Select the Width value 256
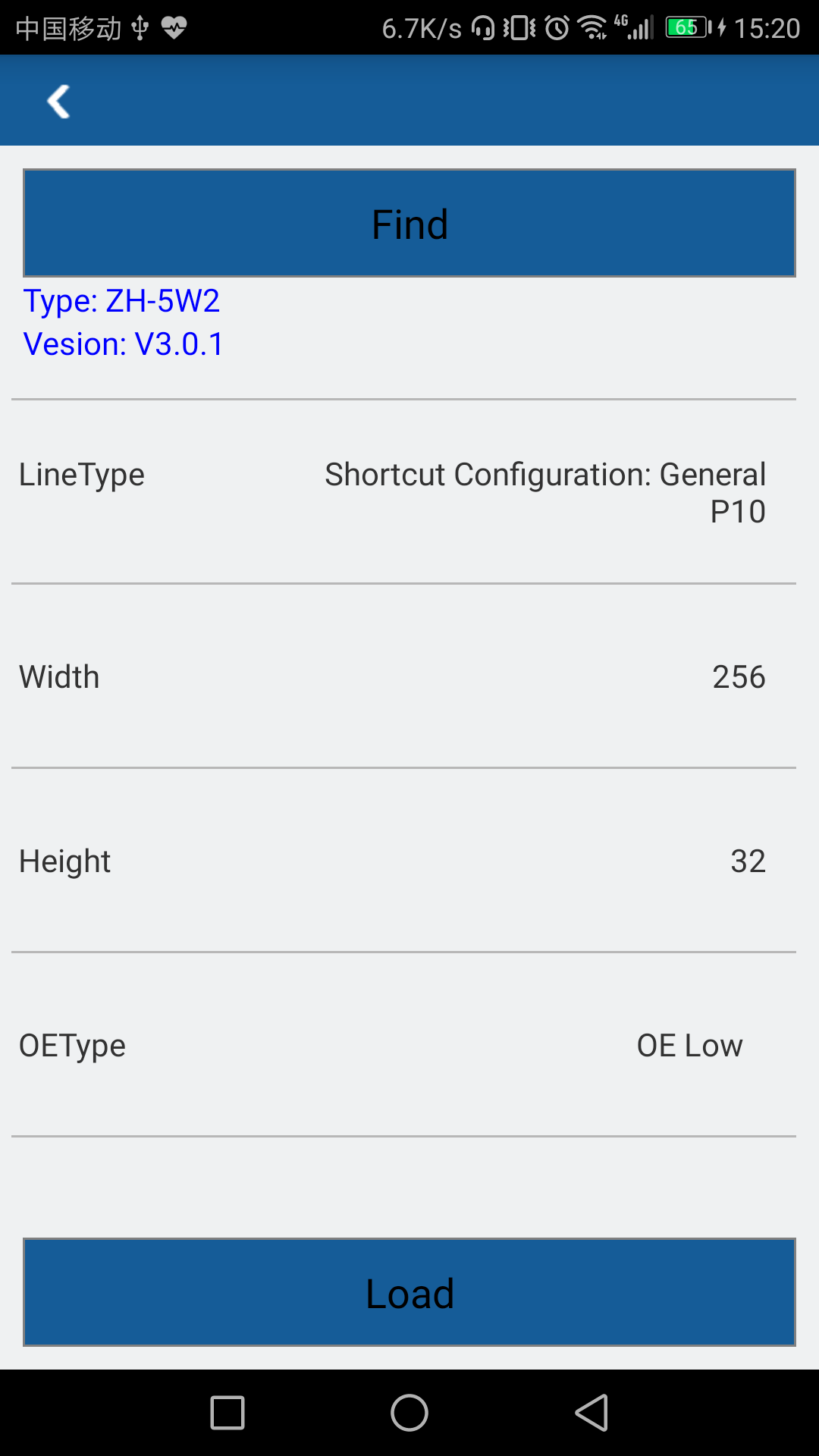 click(739, 676)
